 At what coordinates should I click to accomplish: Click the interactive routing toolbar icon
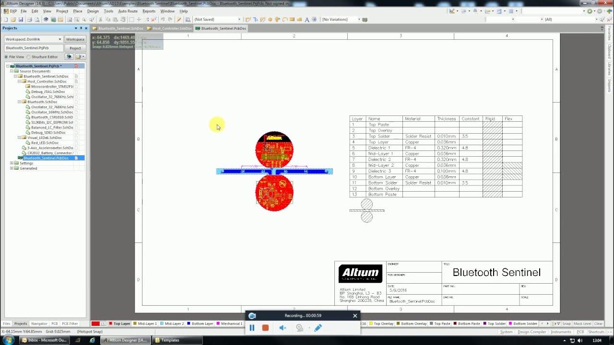click(248, 20)
